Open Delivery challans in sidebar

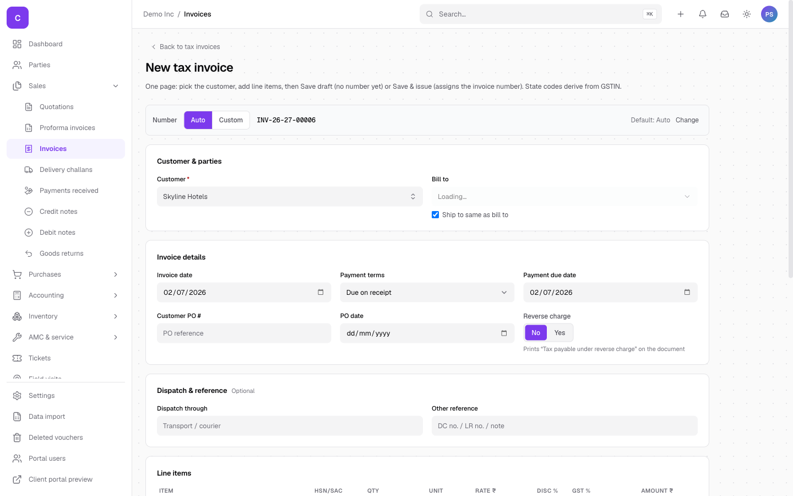66,170
